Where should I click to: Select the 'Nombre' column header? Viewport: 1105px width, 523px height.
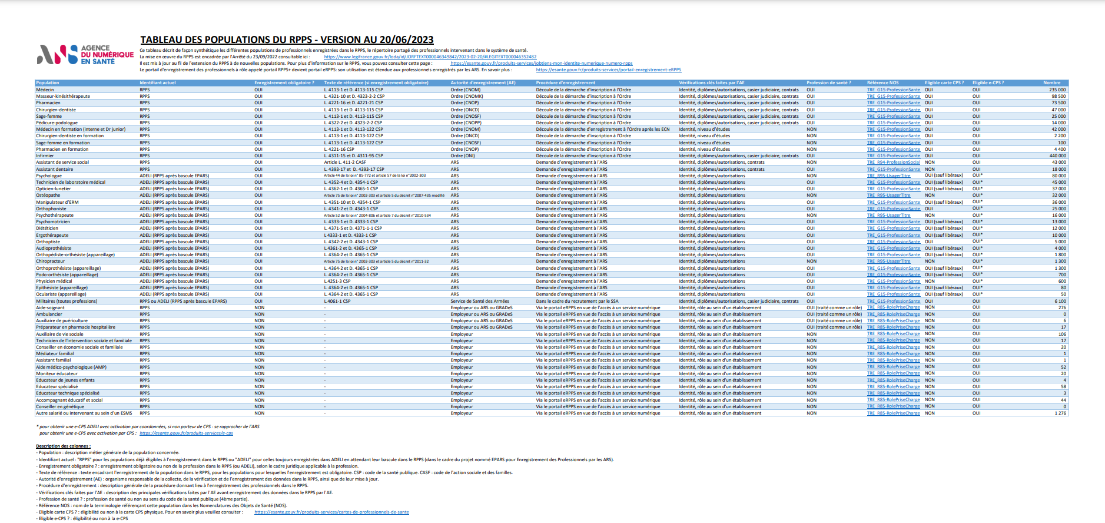coord(1052,83)
